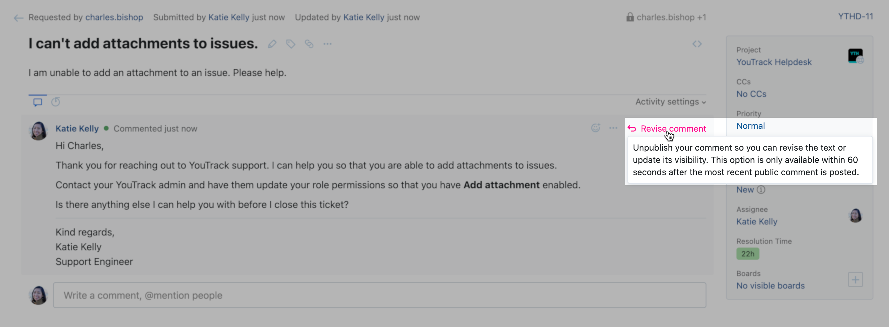Click Revise comment
The image size is (889, 327).
[673, 129]
